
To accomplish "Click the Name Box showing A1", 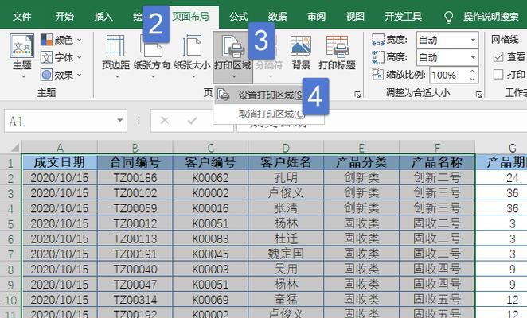I will tap(64, 122).
